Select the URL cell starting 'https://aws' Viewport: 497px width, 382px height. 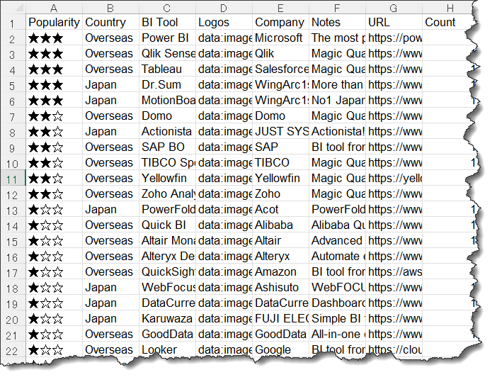point(394,272)
